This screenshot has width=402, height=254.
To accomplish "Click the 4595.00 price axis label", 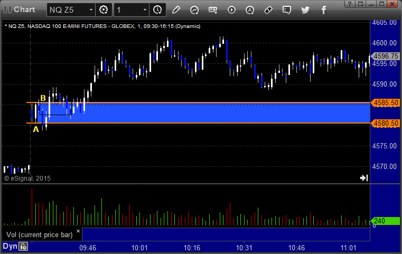I will (x=385, y=63).
